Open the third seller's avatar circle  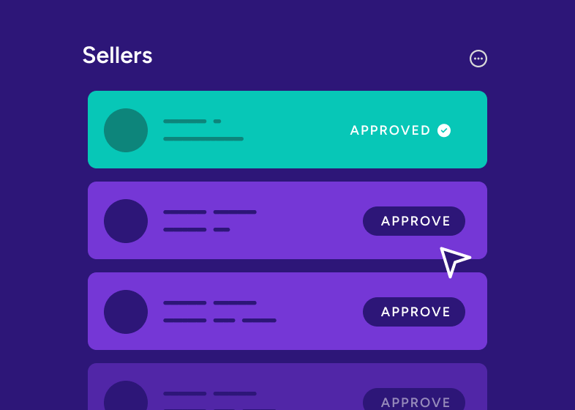pos(126,312)
